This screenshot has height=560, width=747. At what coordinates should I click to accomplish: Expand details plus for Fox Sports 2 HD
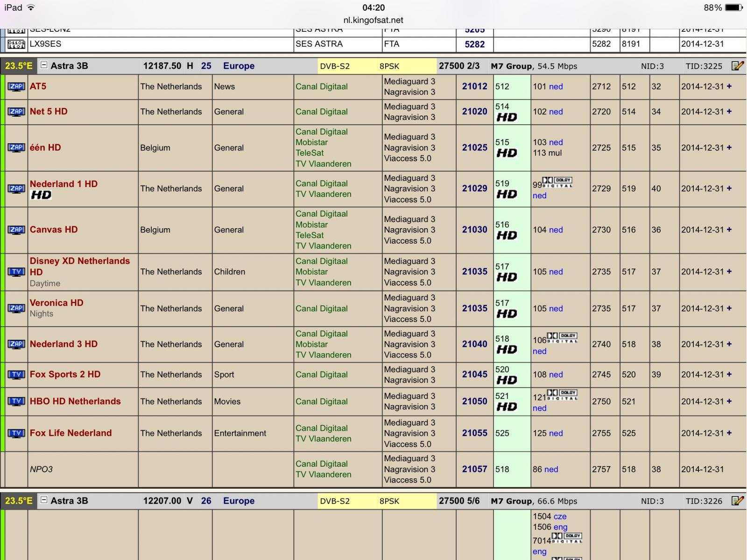click(729, 374)
